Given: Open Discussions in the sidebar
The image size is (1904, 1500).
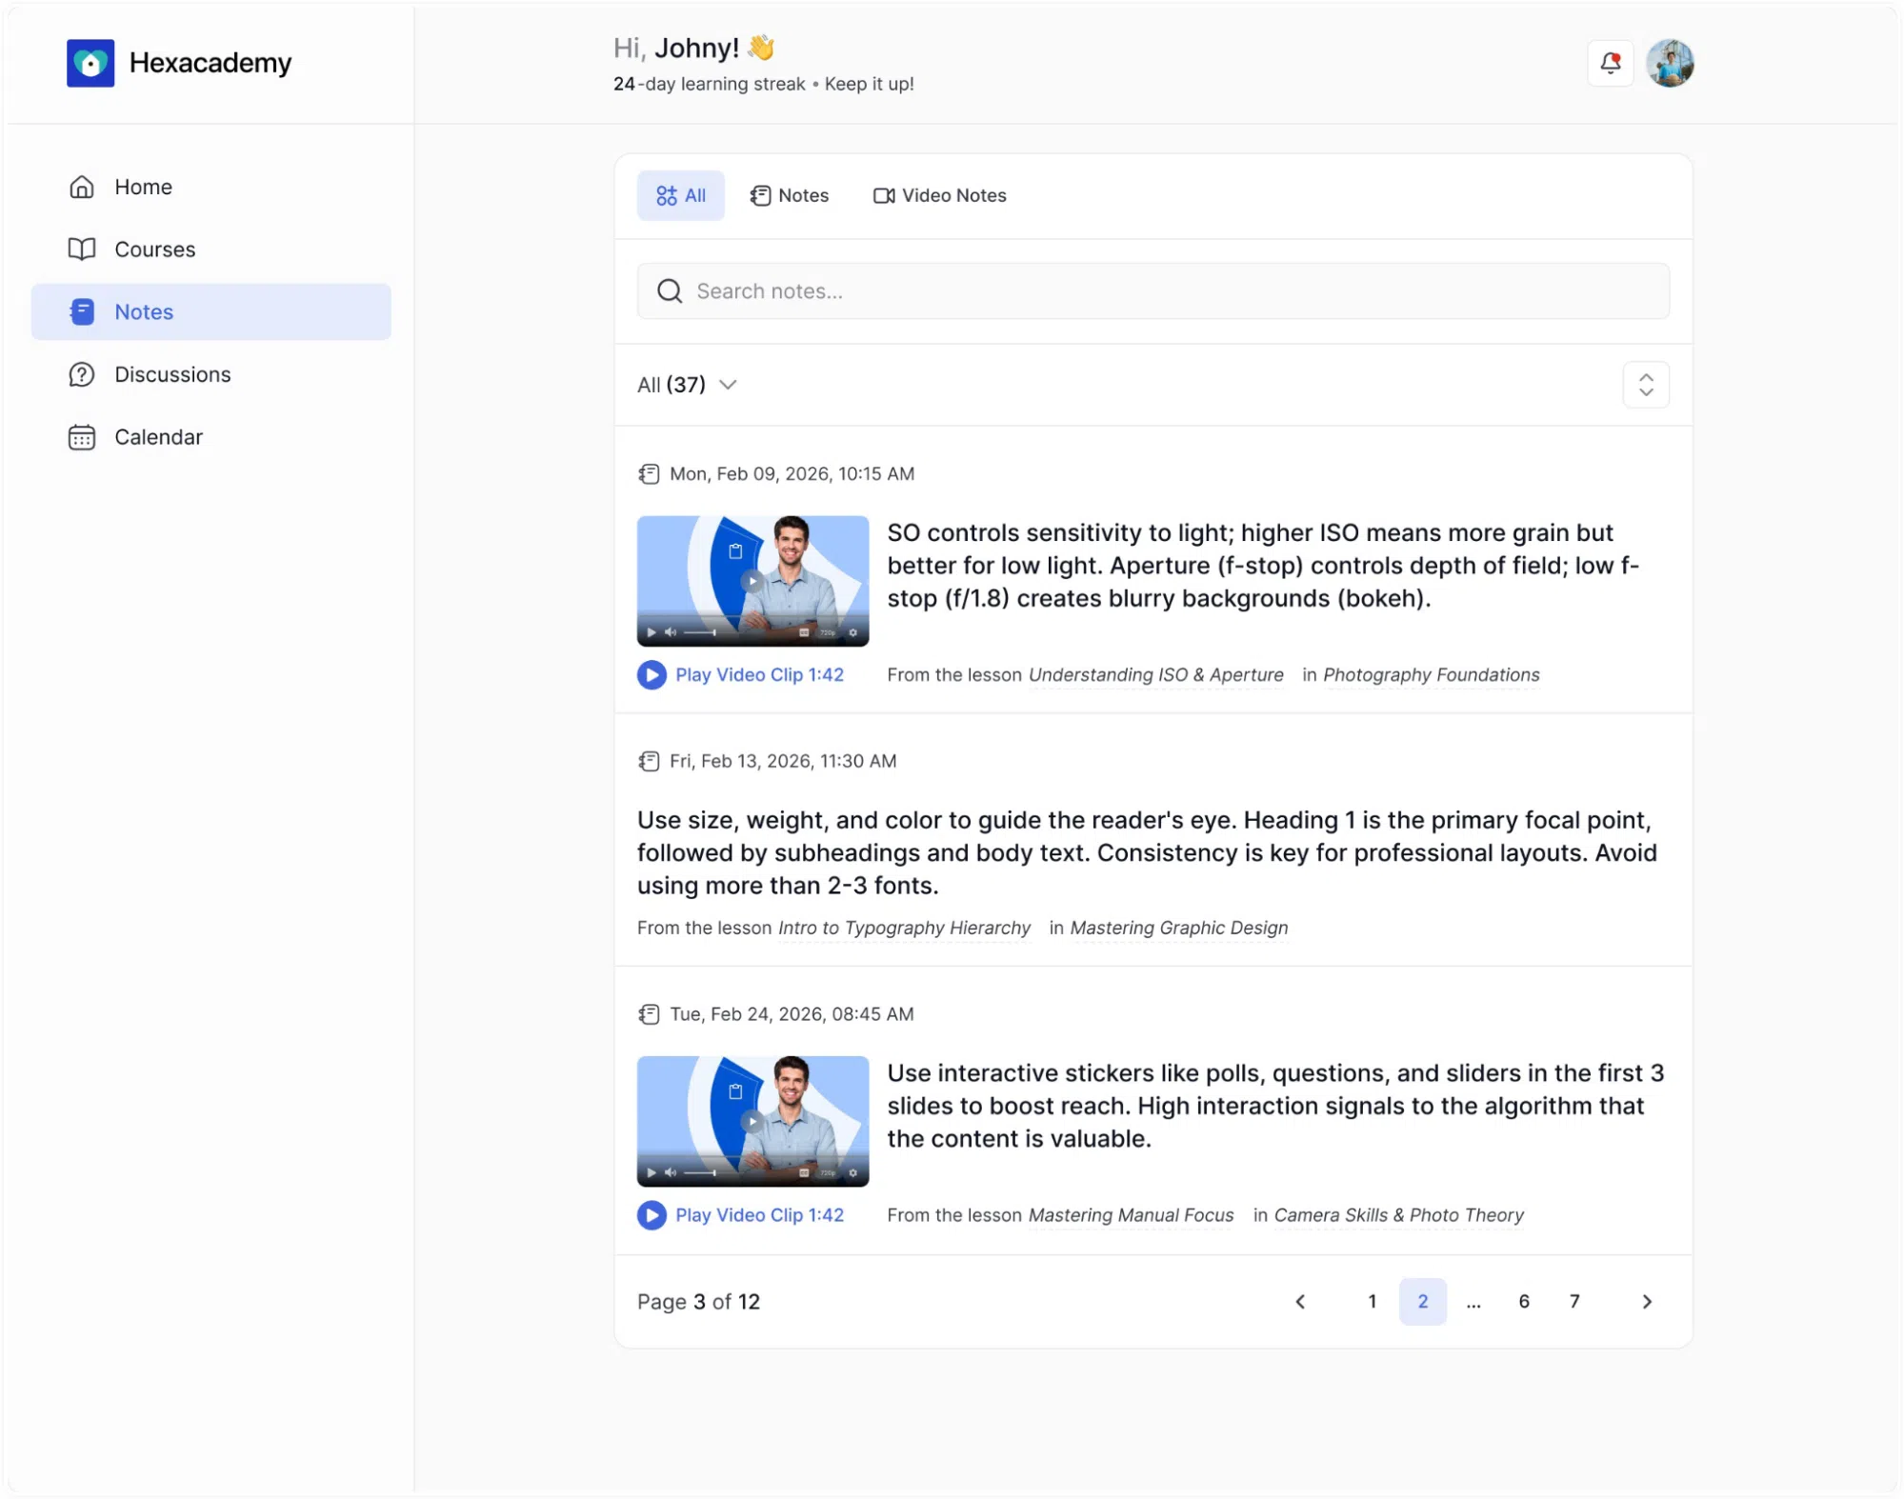Looking at the screenshot, I should click(x=211, y=374).
